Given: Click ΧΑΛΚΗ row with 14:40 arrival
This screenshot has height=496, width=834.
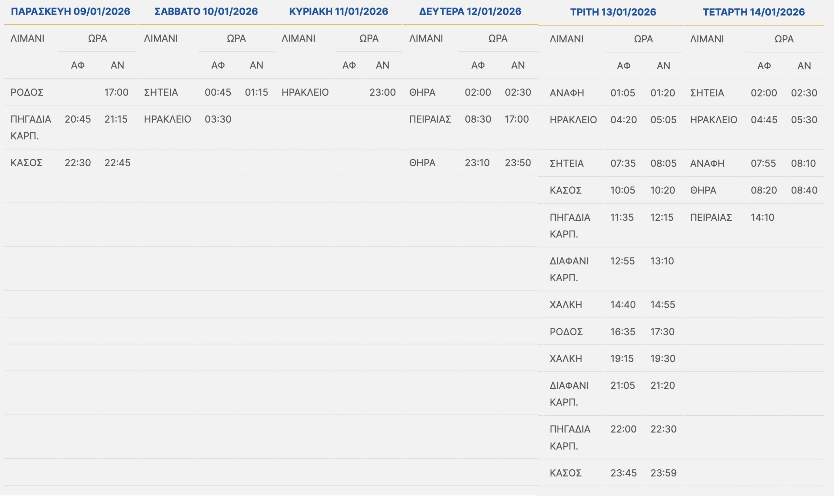Looking at the screenshot, I should point(566,305).
